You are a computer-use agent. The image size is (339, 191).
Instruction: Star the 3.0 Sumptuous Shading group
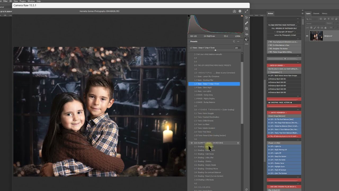pyautogui.click(x=192, y=143)
